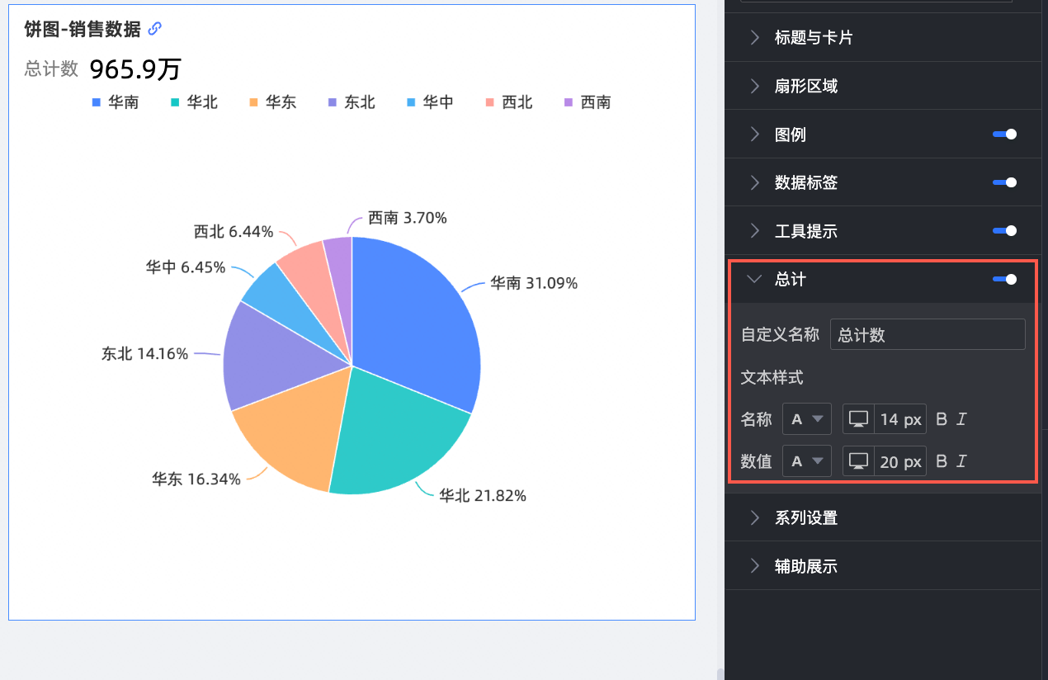This screenshot has height=680, width=1048.
Task: Click the 自定义名称 input field
Action: coord(927,334)
